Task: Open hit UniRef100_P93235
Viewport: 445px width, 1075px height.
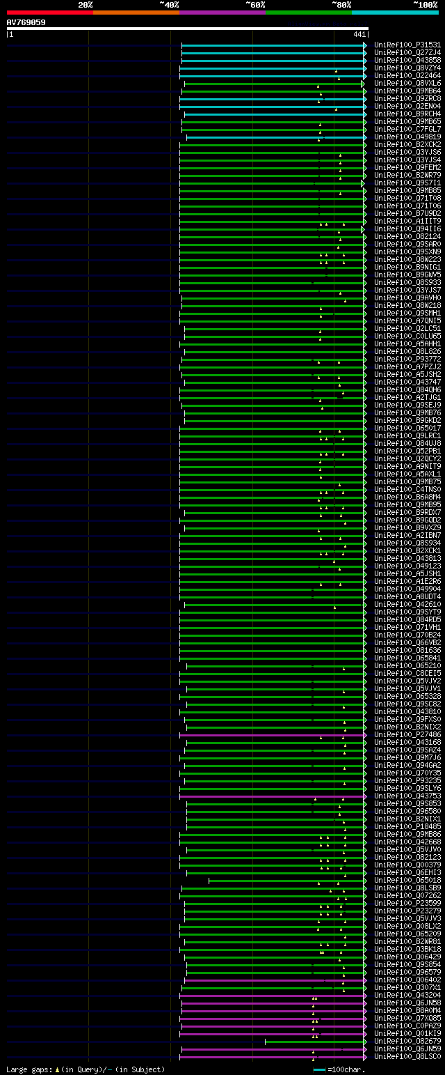Action: tap(407, 780)
